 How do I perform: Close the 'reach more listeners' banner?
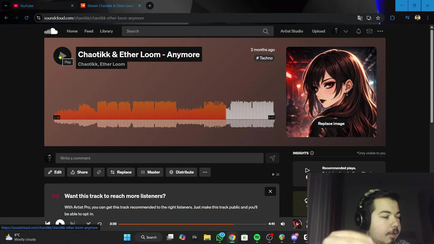click(x=270, y=191)
